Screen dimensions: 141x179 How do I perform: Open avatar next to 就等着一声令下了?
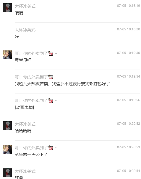7,149
